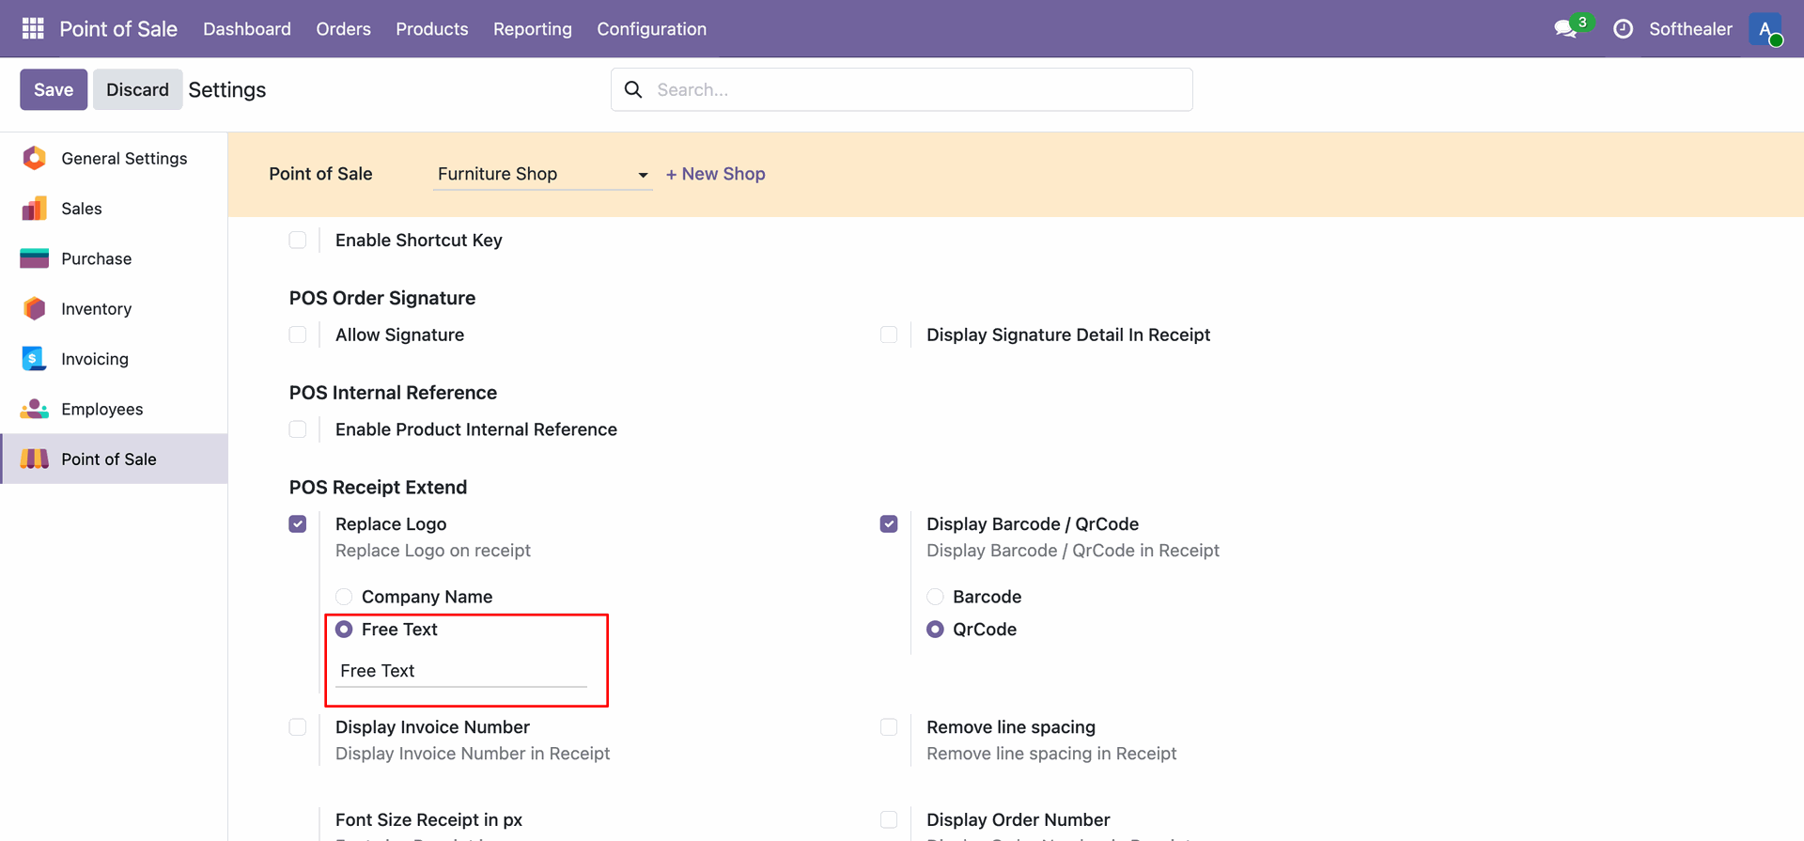1804x841 pixels.
Task: Enable the Shortcut Key checkbox
Action: point(298,240)
